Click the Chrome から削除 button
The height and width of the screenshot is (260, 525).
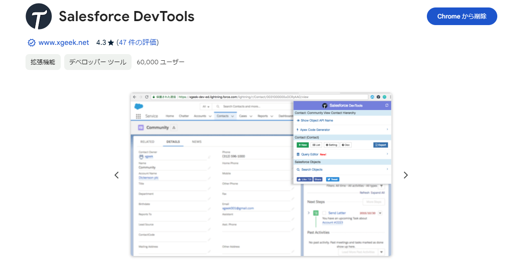click(462, 16)
